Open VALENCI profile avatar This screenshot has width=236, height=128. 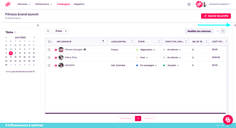(61, 65)
